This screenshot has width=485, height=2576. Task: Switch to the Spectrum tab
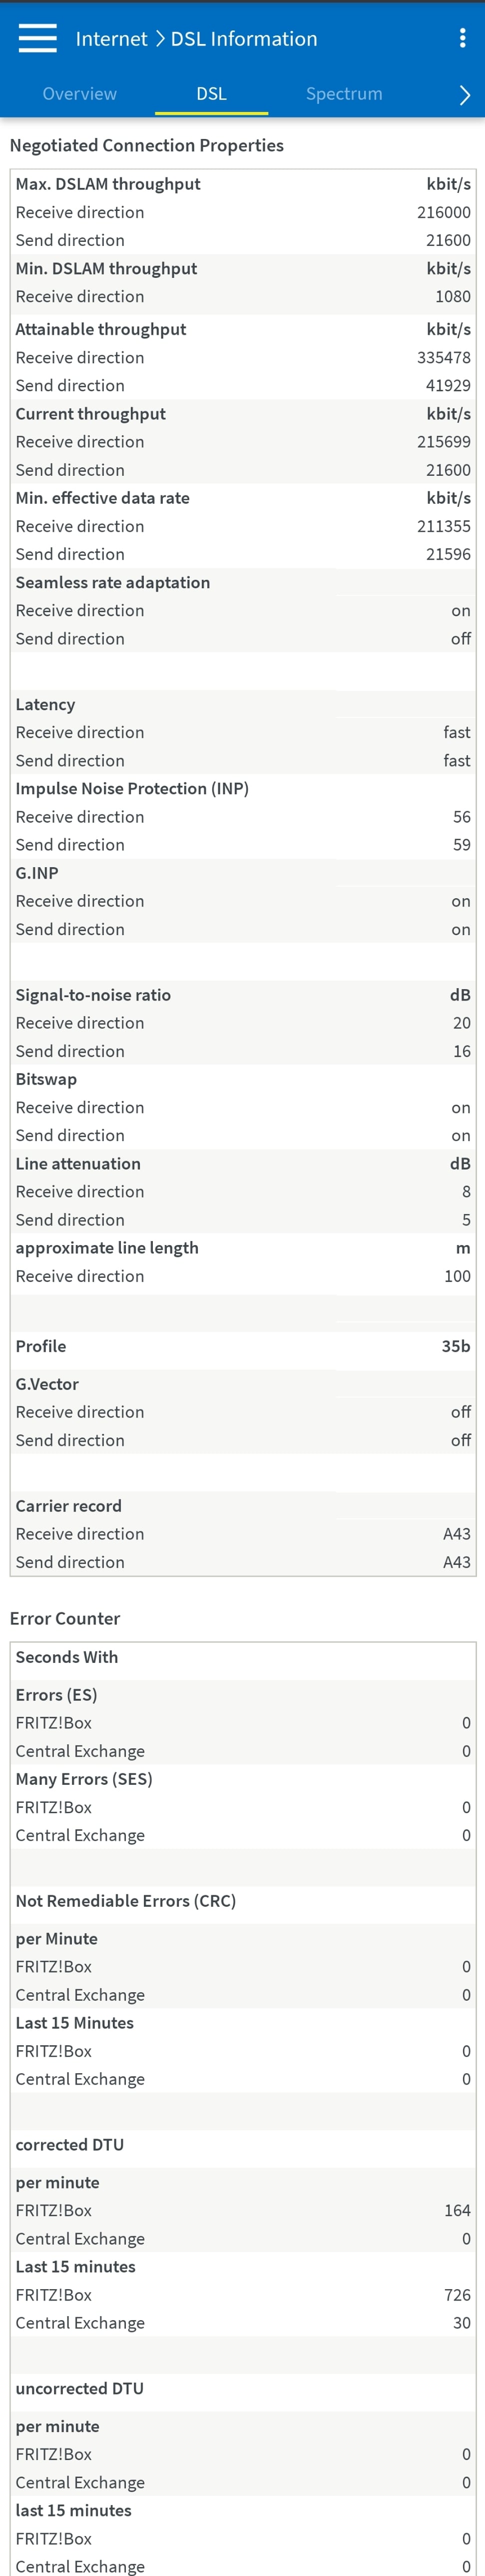[x=344, y=94]
